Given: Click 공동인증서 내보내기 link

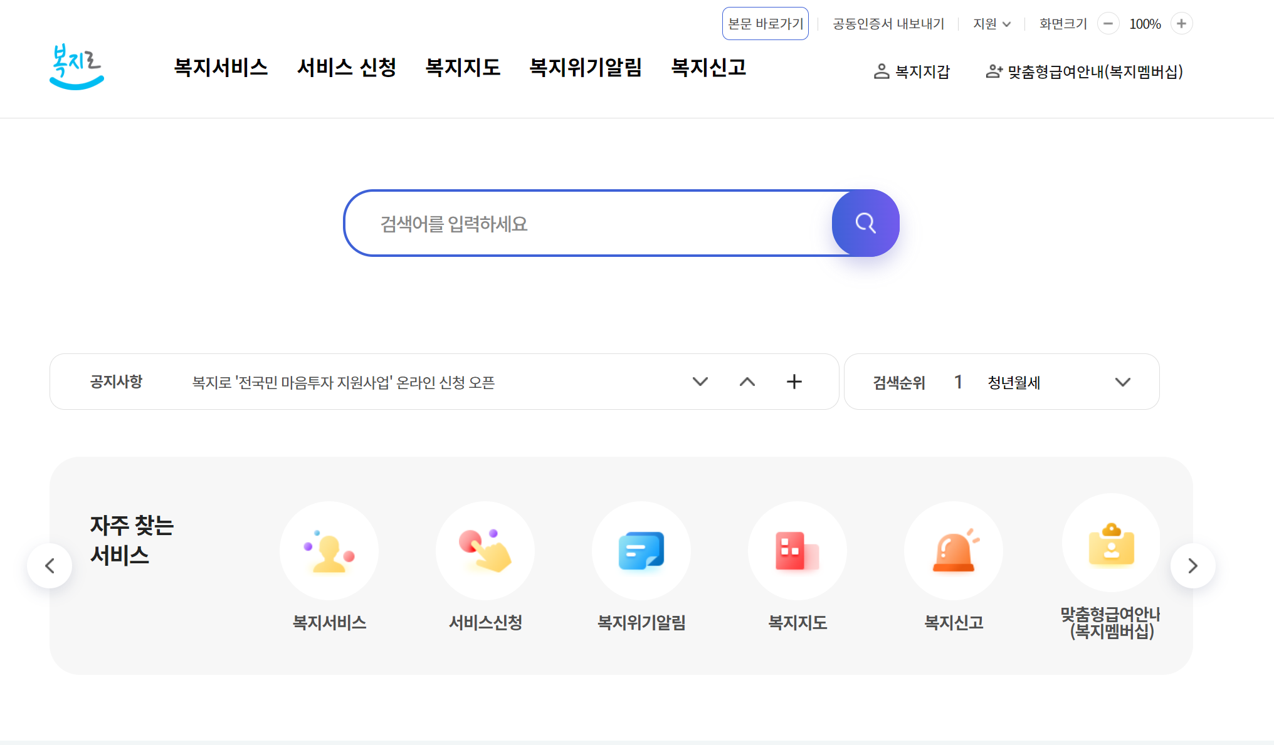Looking at the screenshot, I should [x=888, y=23].
